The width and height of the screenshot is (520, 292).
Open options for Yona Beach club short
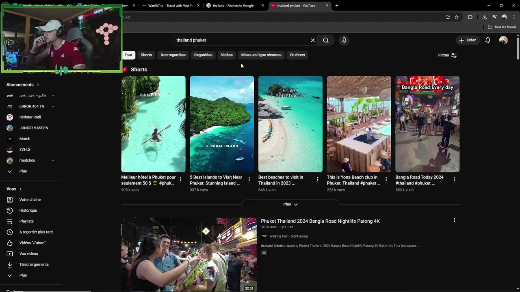click(386, 179)
